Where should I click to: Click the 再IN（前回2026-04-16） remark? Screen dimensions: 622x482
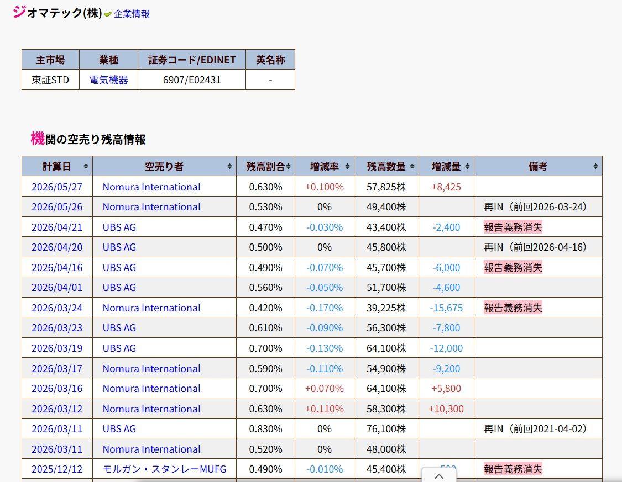click(x=536, y=247)
